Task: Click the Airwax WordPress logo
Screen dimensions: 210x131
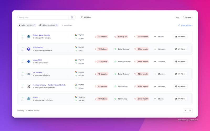Action: 29,99
